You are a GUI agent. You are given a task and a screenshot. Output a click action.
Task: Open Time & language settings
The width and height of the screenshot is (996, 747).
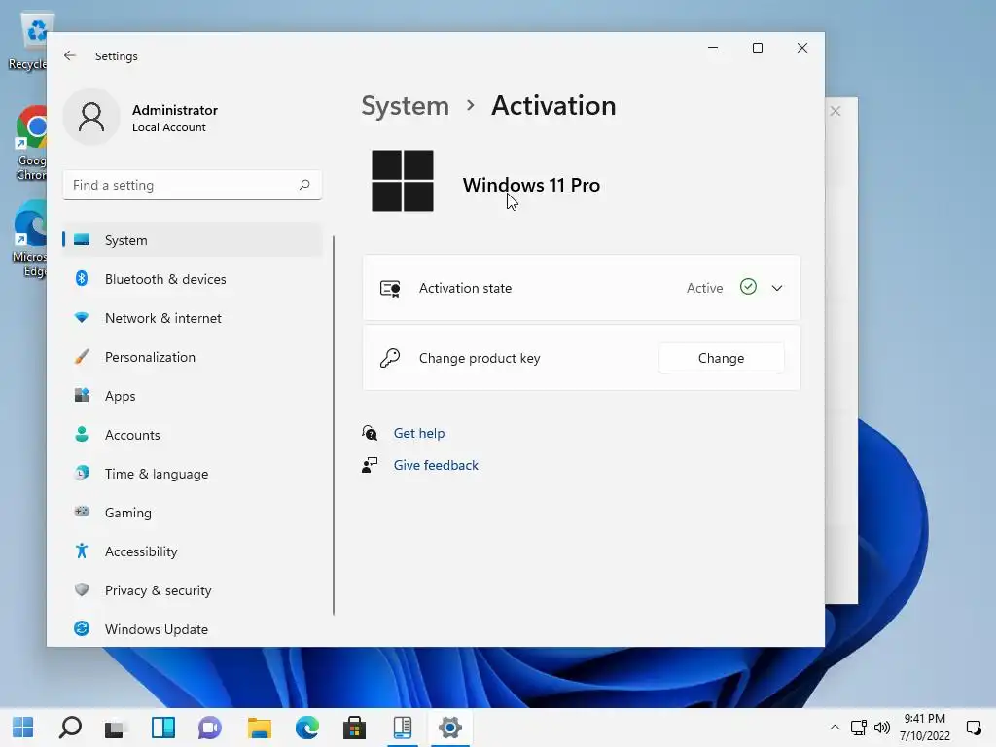193,474
